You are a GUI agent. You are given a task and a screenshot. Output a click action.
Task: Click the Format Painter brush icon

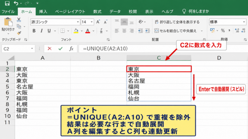19,33
